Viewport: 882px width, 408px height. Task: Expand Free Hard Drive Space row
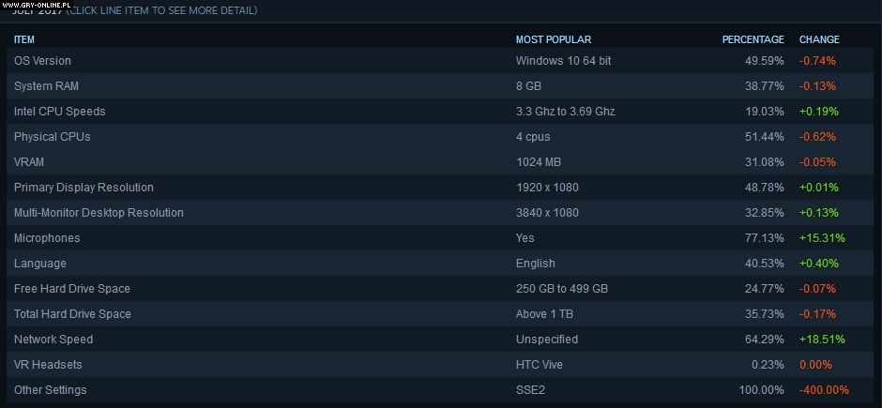(x=72, y=289)
